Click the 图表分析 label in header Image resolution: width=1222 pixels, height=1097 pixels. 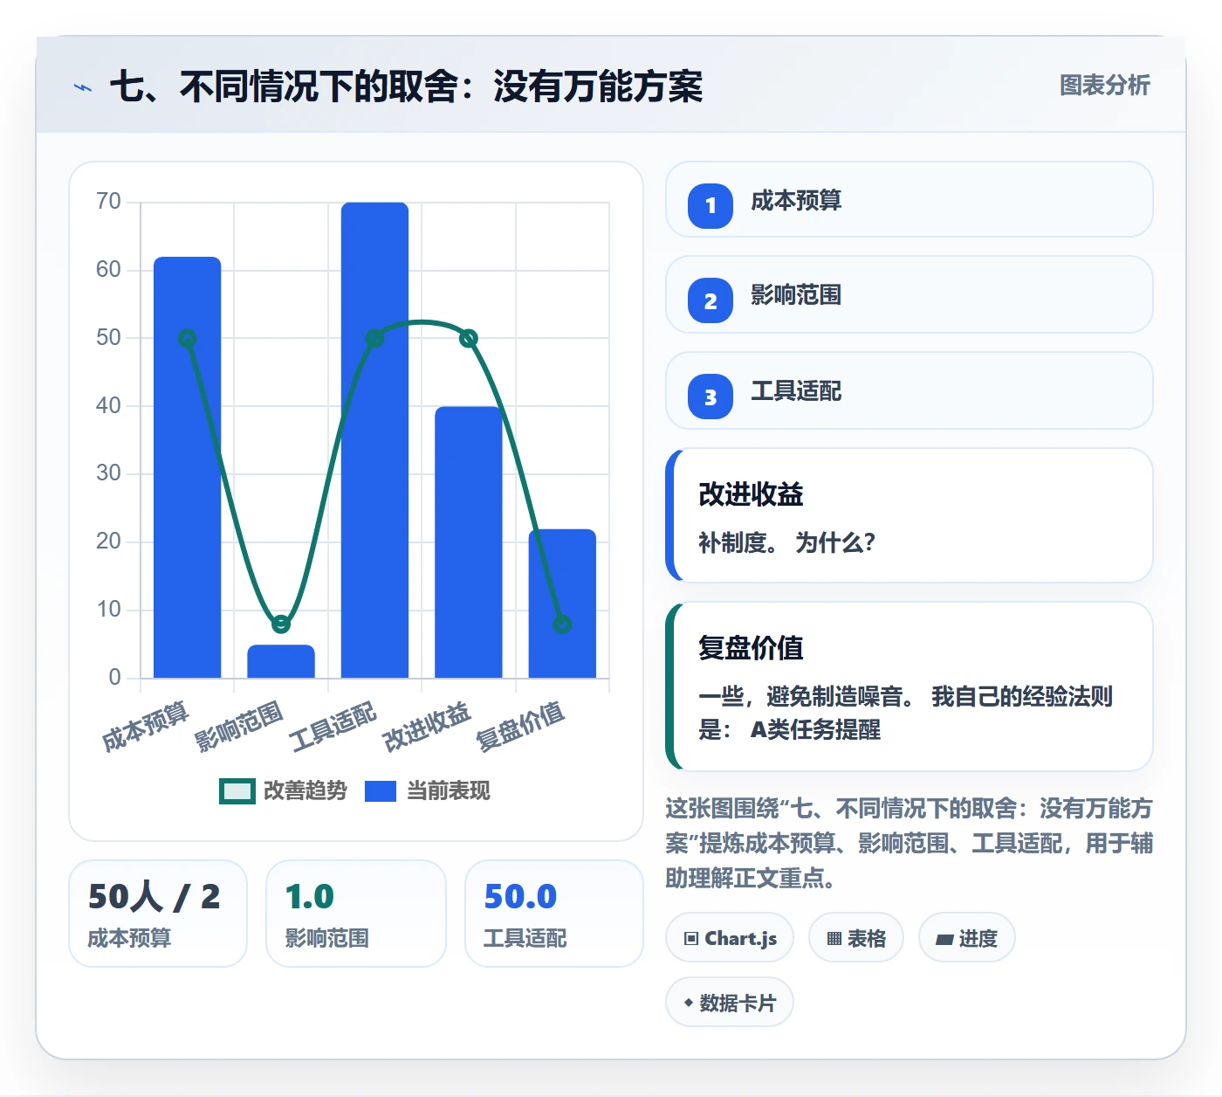1105,86
